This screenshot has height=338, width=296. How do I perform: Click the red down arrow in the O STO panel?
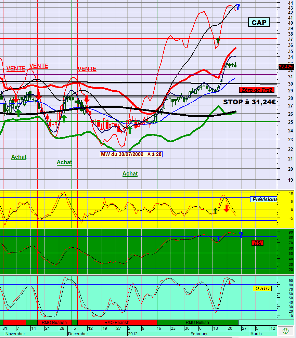229,282
